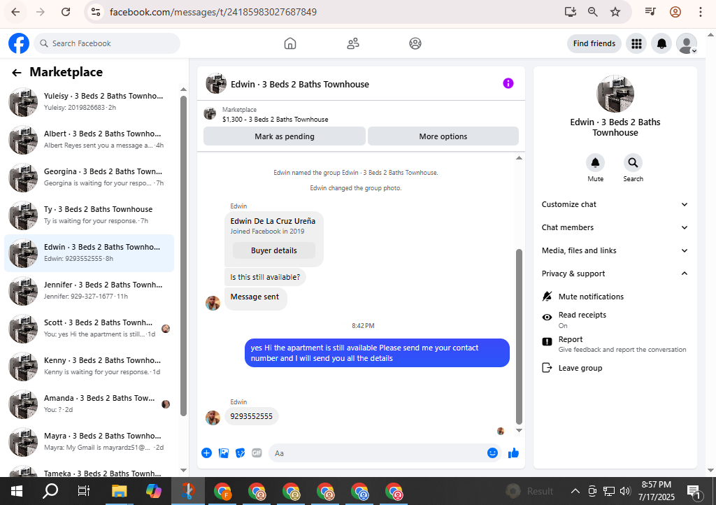Click the More options button

coord(443,136)
